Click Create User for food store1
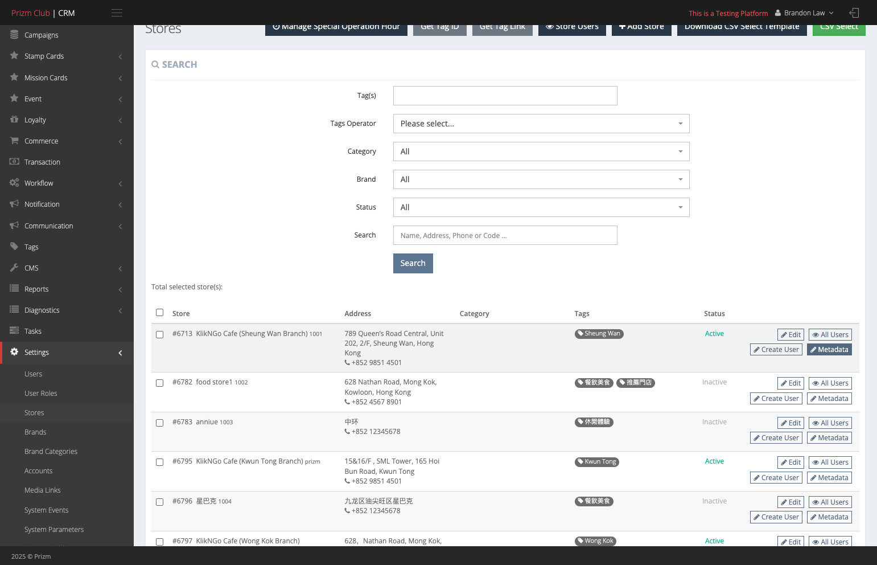The image size is (877, 565). pyautogui.click(x=776, y=399)
